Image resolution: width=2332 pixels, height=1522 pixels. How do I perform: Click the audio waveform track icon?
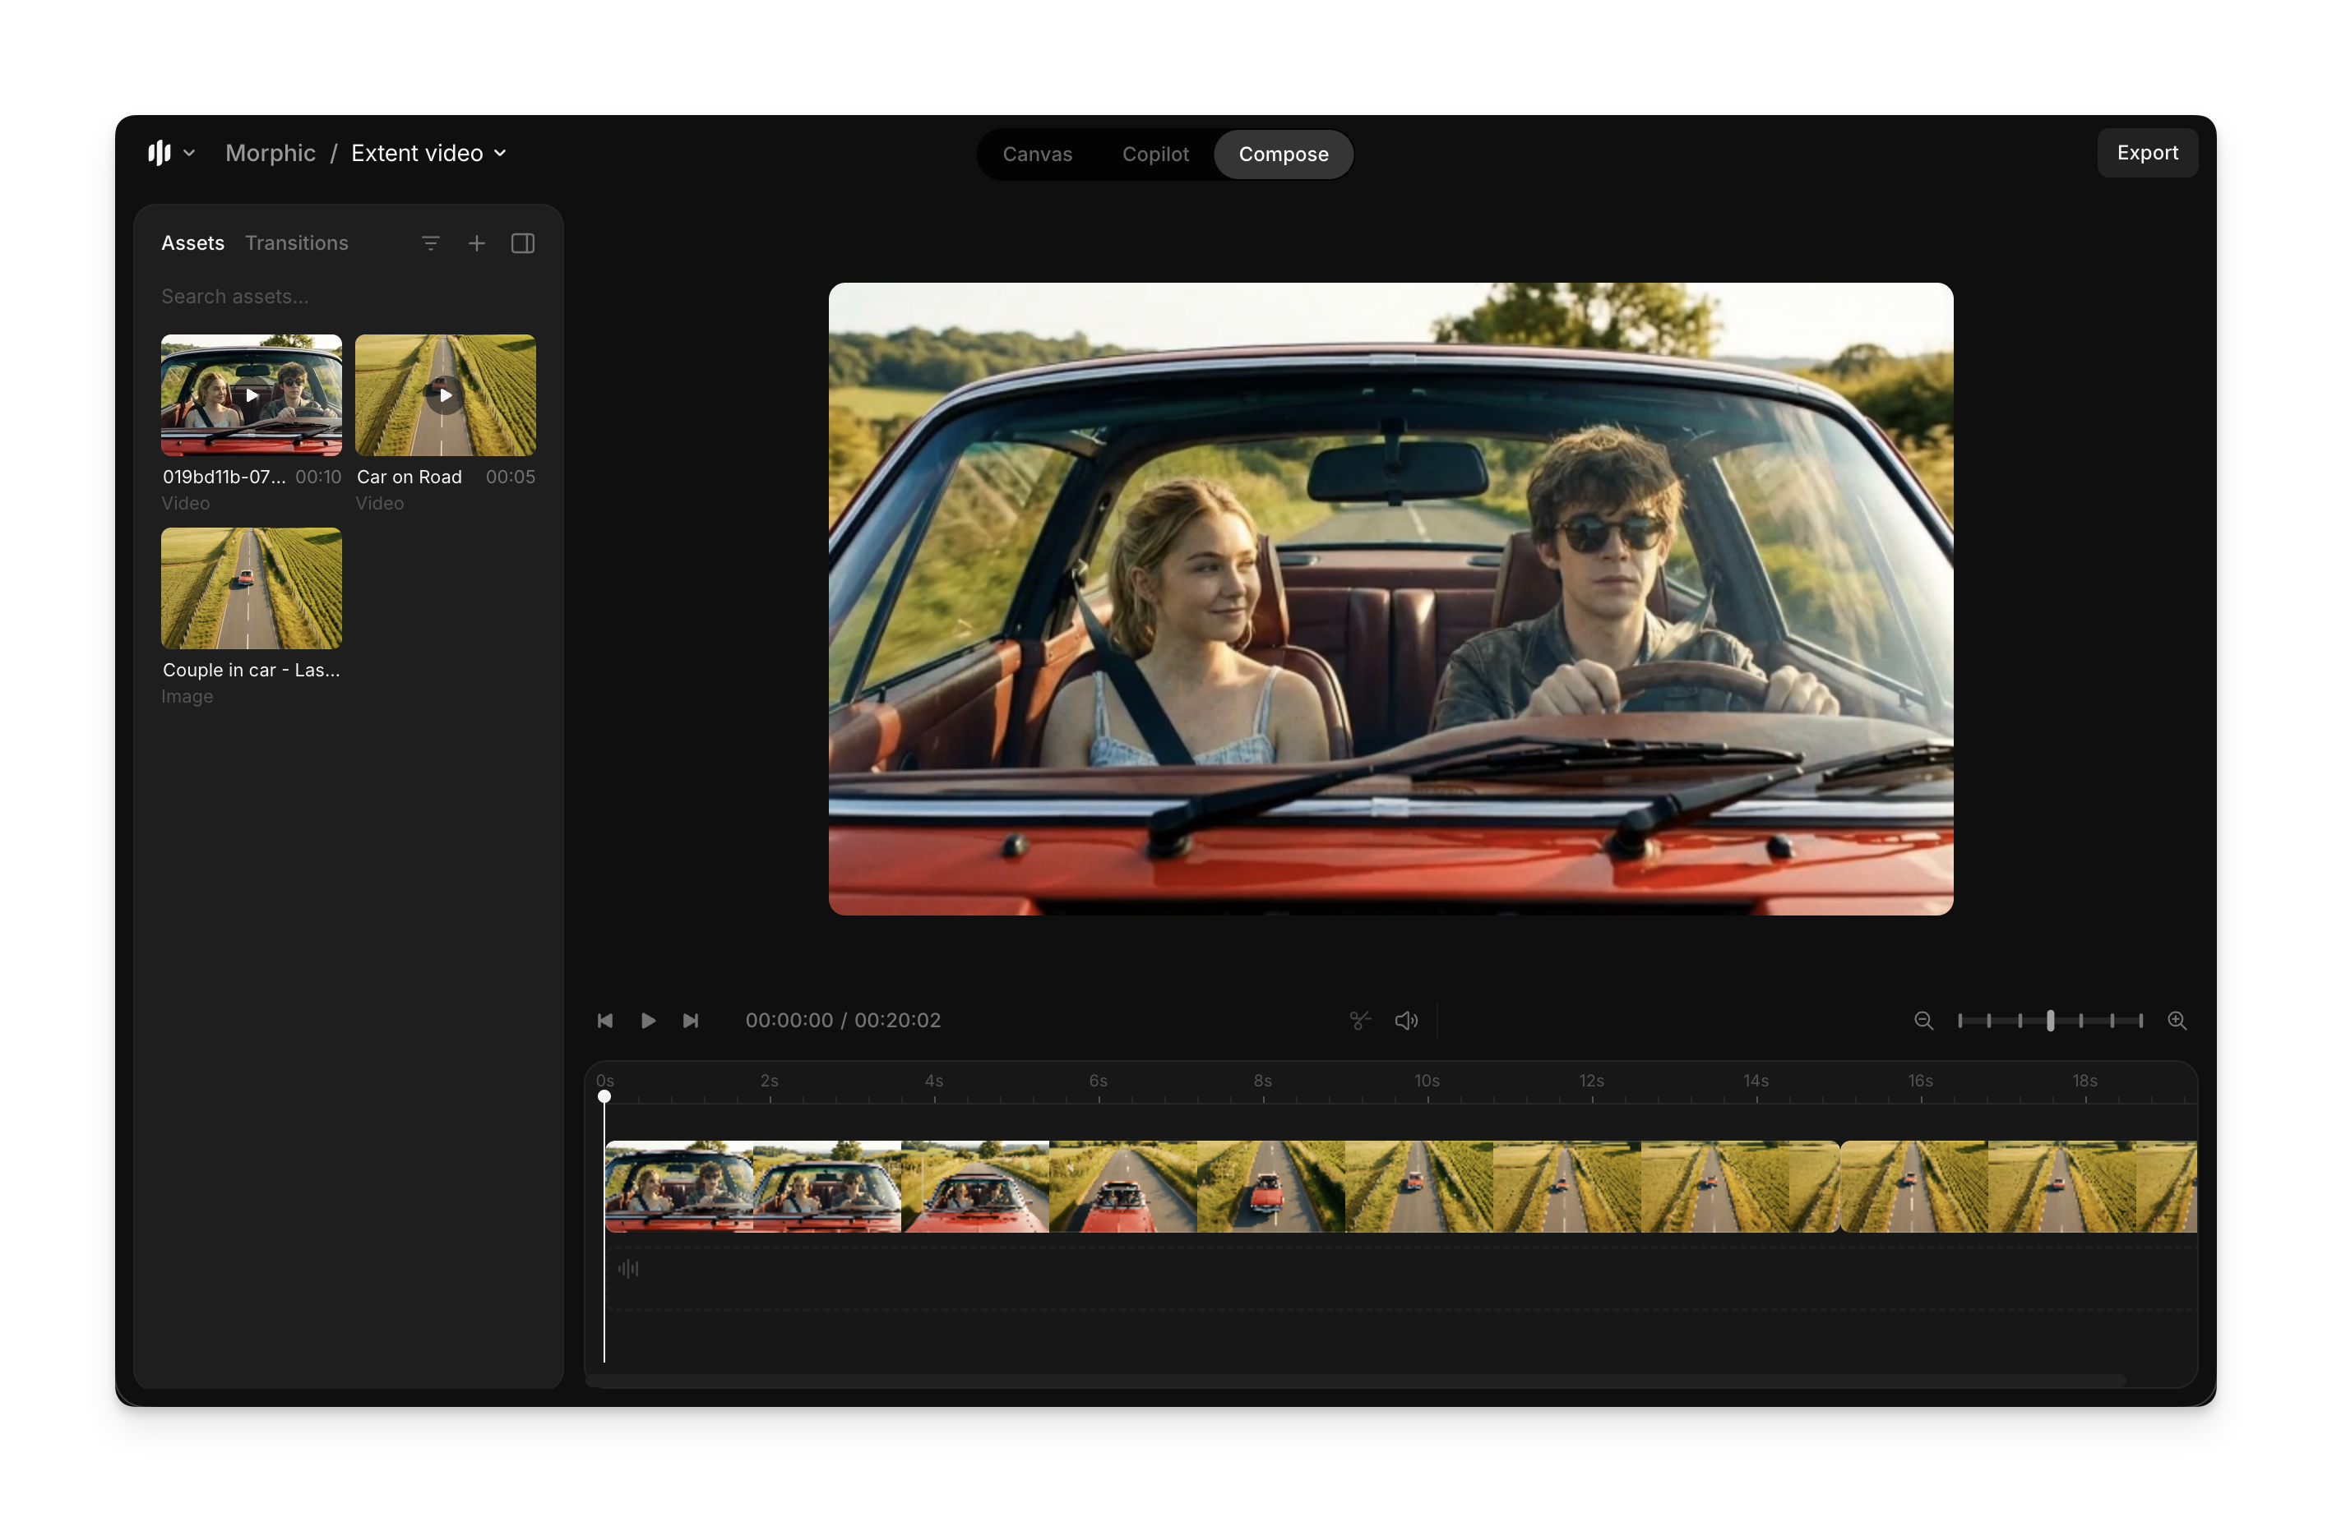point(628,1270)
